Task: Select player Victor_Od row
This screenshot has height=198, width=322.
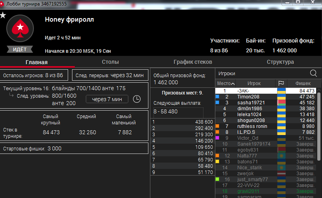Action: [x=266, y=138]
